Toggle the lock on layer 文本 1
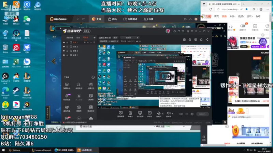273x153 pixels. coord(67,42)
